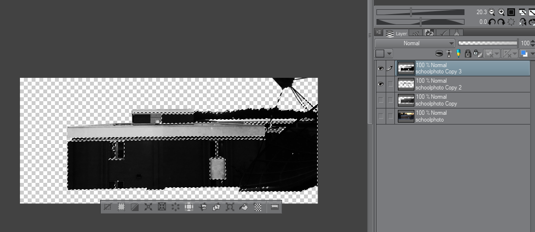Switch to the flask icon tab
The height and width of the screenshot is (232, 535).
click(457, 33)
